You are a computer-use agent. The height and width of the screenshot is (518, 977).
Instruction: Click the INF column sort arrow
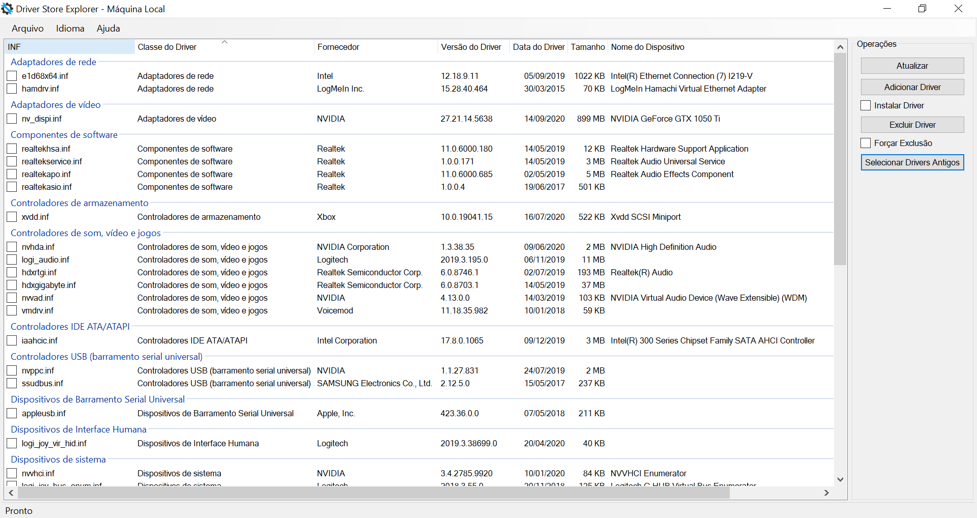point(224,43)
